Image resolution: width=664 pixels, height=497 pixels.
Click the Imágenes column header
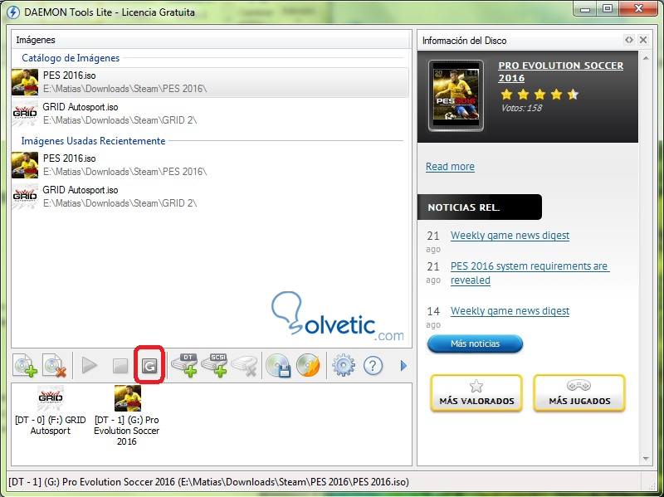[x=211, y=40]
